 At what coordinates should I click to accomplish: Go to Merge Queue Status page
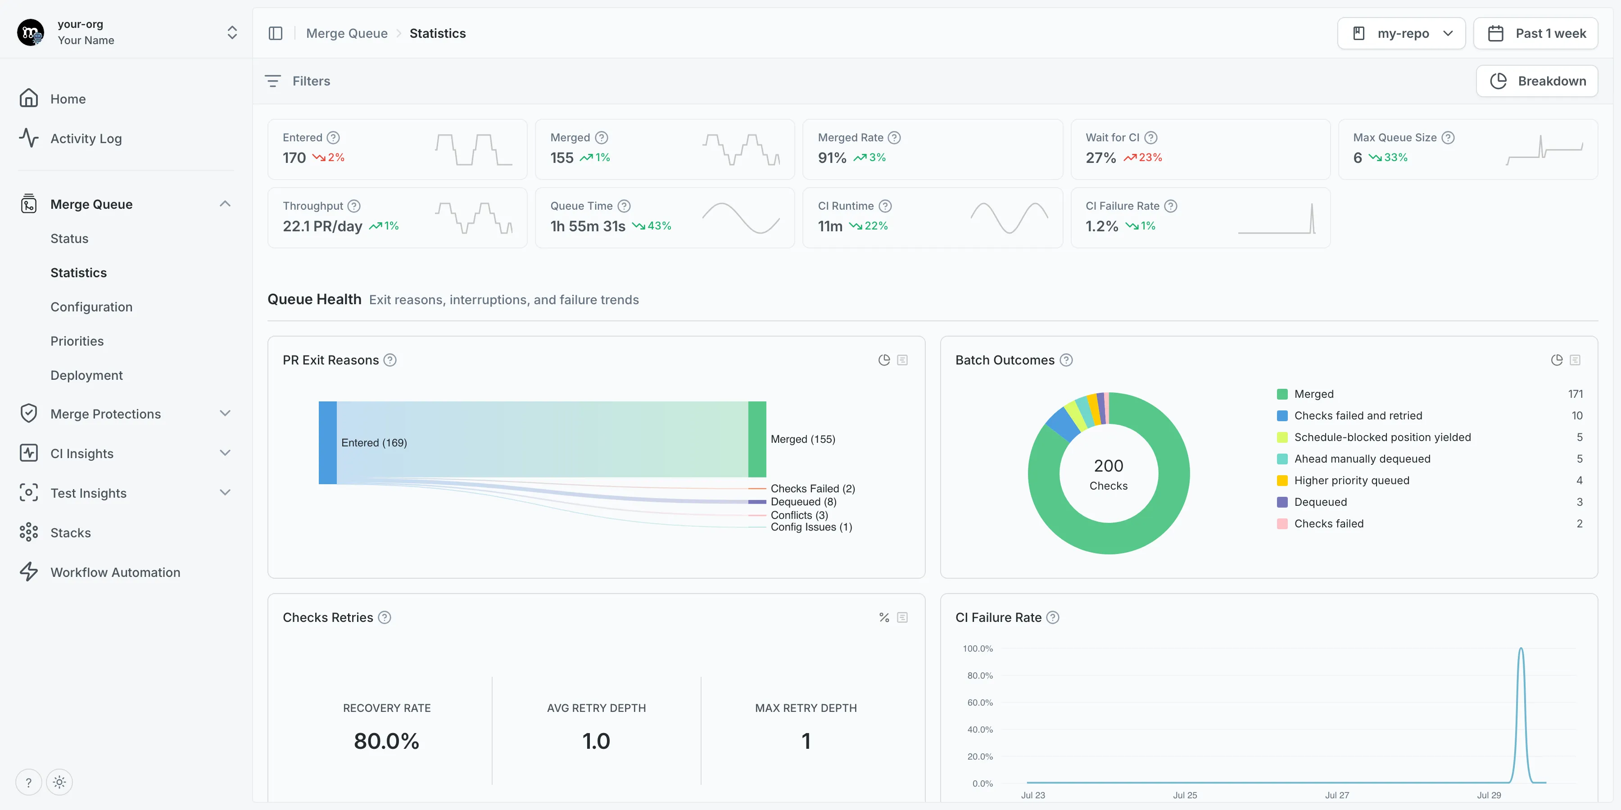click(x=69, y=239)
